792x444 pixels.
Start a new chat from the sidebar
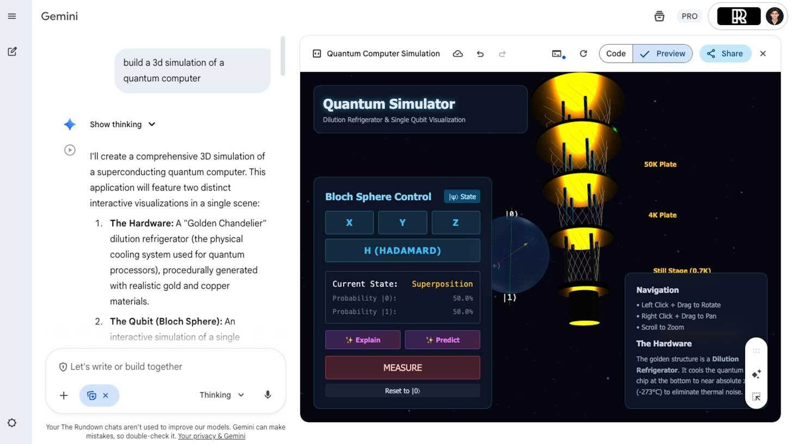coord(12,51)
